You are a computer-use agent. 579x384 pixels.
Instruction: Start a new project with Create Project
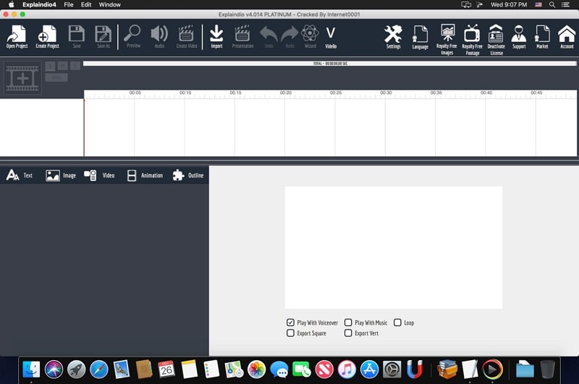[47, 37]
